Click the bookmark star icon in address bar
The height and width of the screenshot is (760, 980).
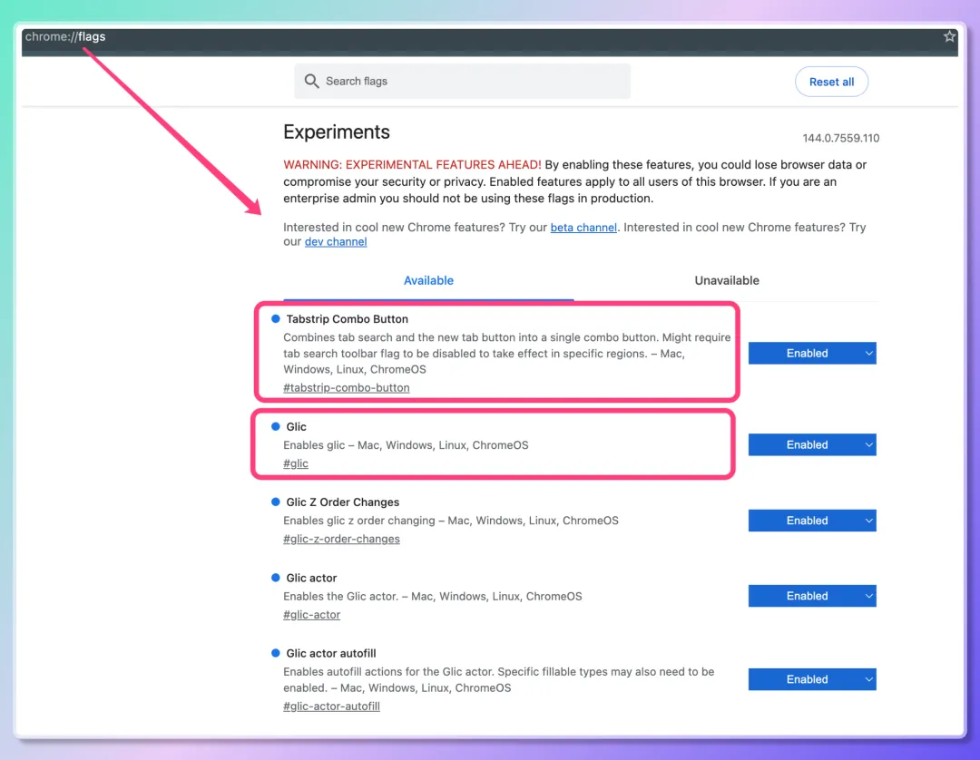949,37
